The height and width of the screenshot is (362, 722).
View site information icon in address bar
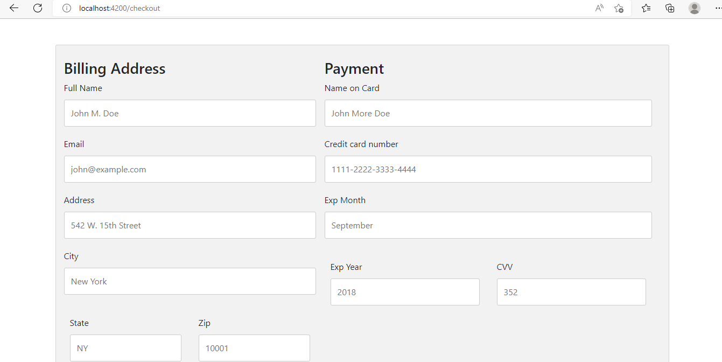tap(67, 8)
